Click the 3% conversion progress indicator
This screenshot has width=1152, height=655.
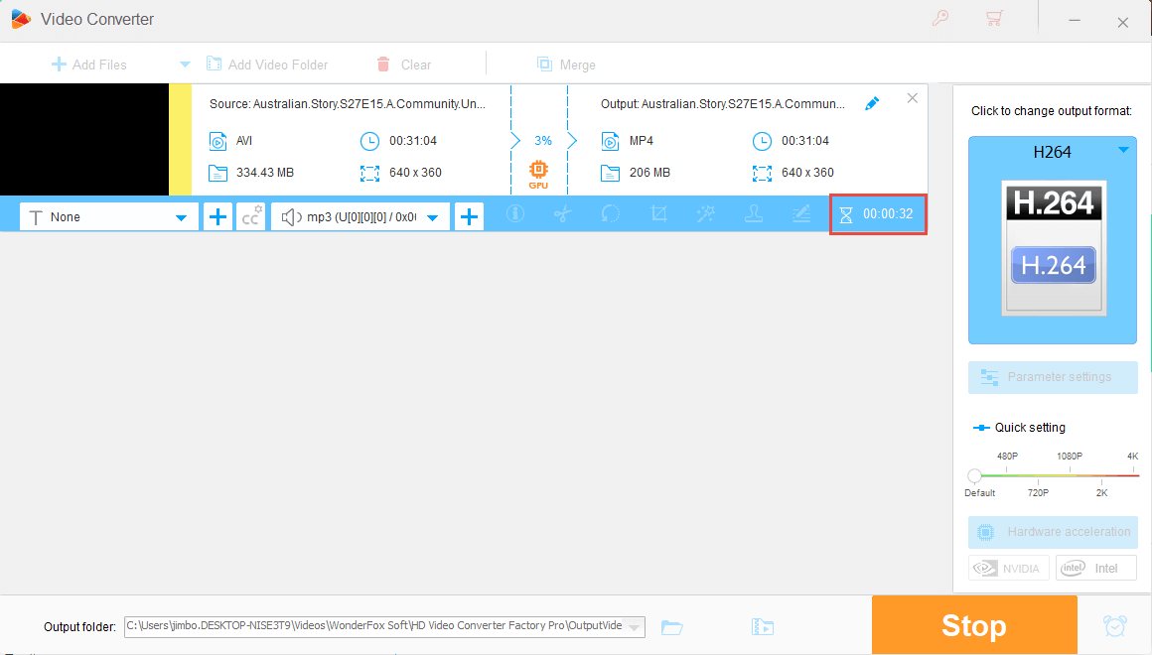543,140
